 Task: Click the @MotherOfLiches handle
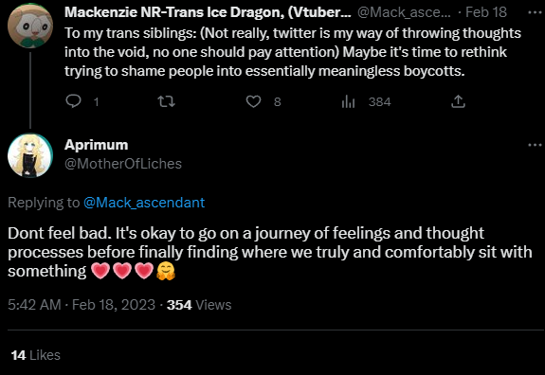[x=123, y=164]
